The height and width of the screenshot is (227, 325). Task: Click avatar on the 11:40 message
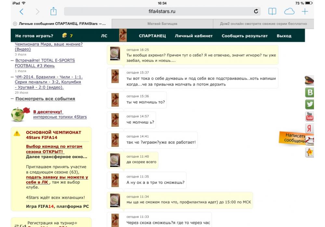click(115, 160)
